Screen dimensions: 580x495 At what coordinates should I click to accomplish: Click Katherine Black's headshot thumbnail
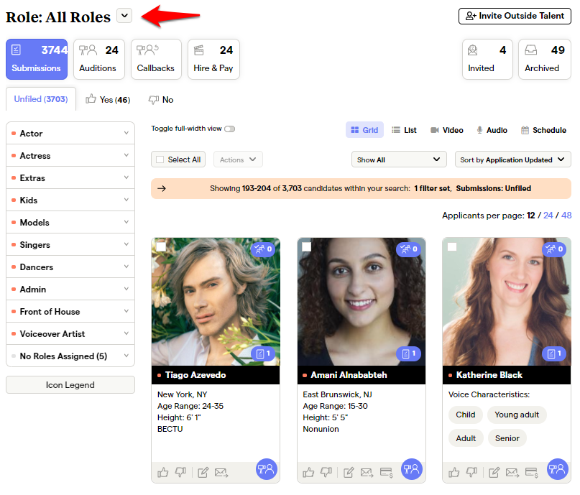tap(506, 302)
